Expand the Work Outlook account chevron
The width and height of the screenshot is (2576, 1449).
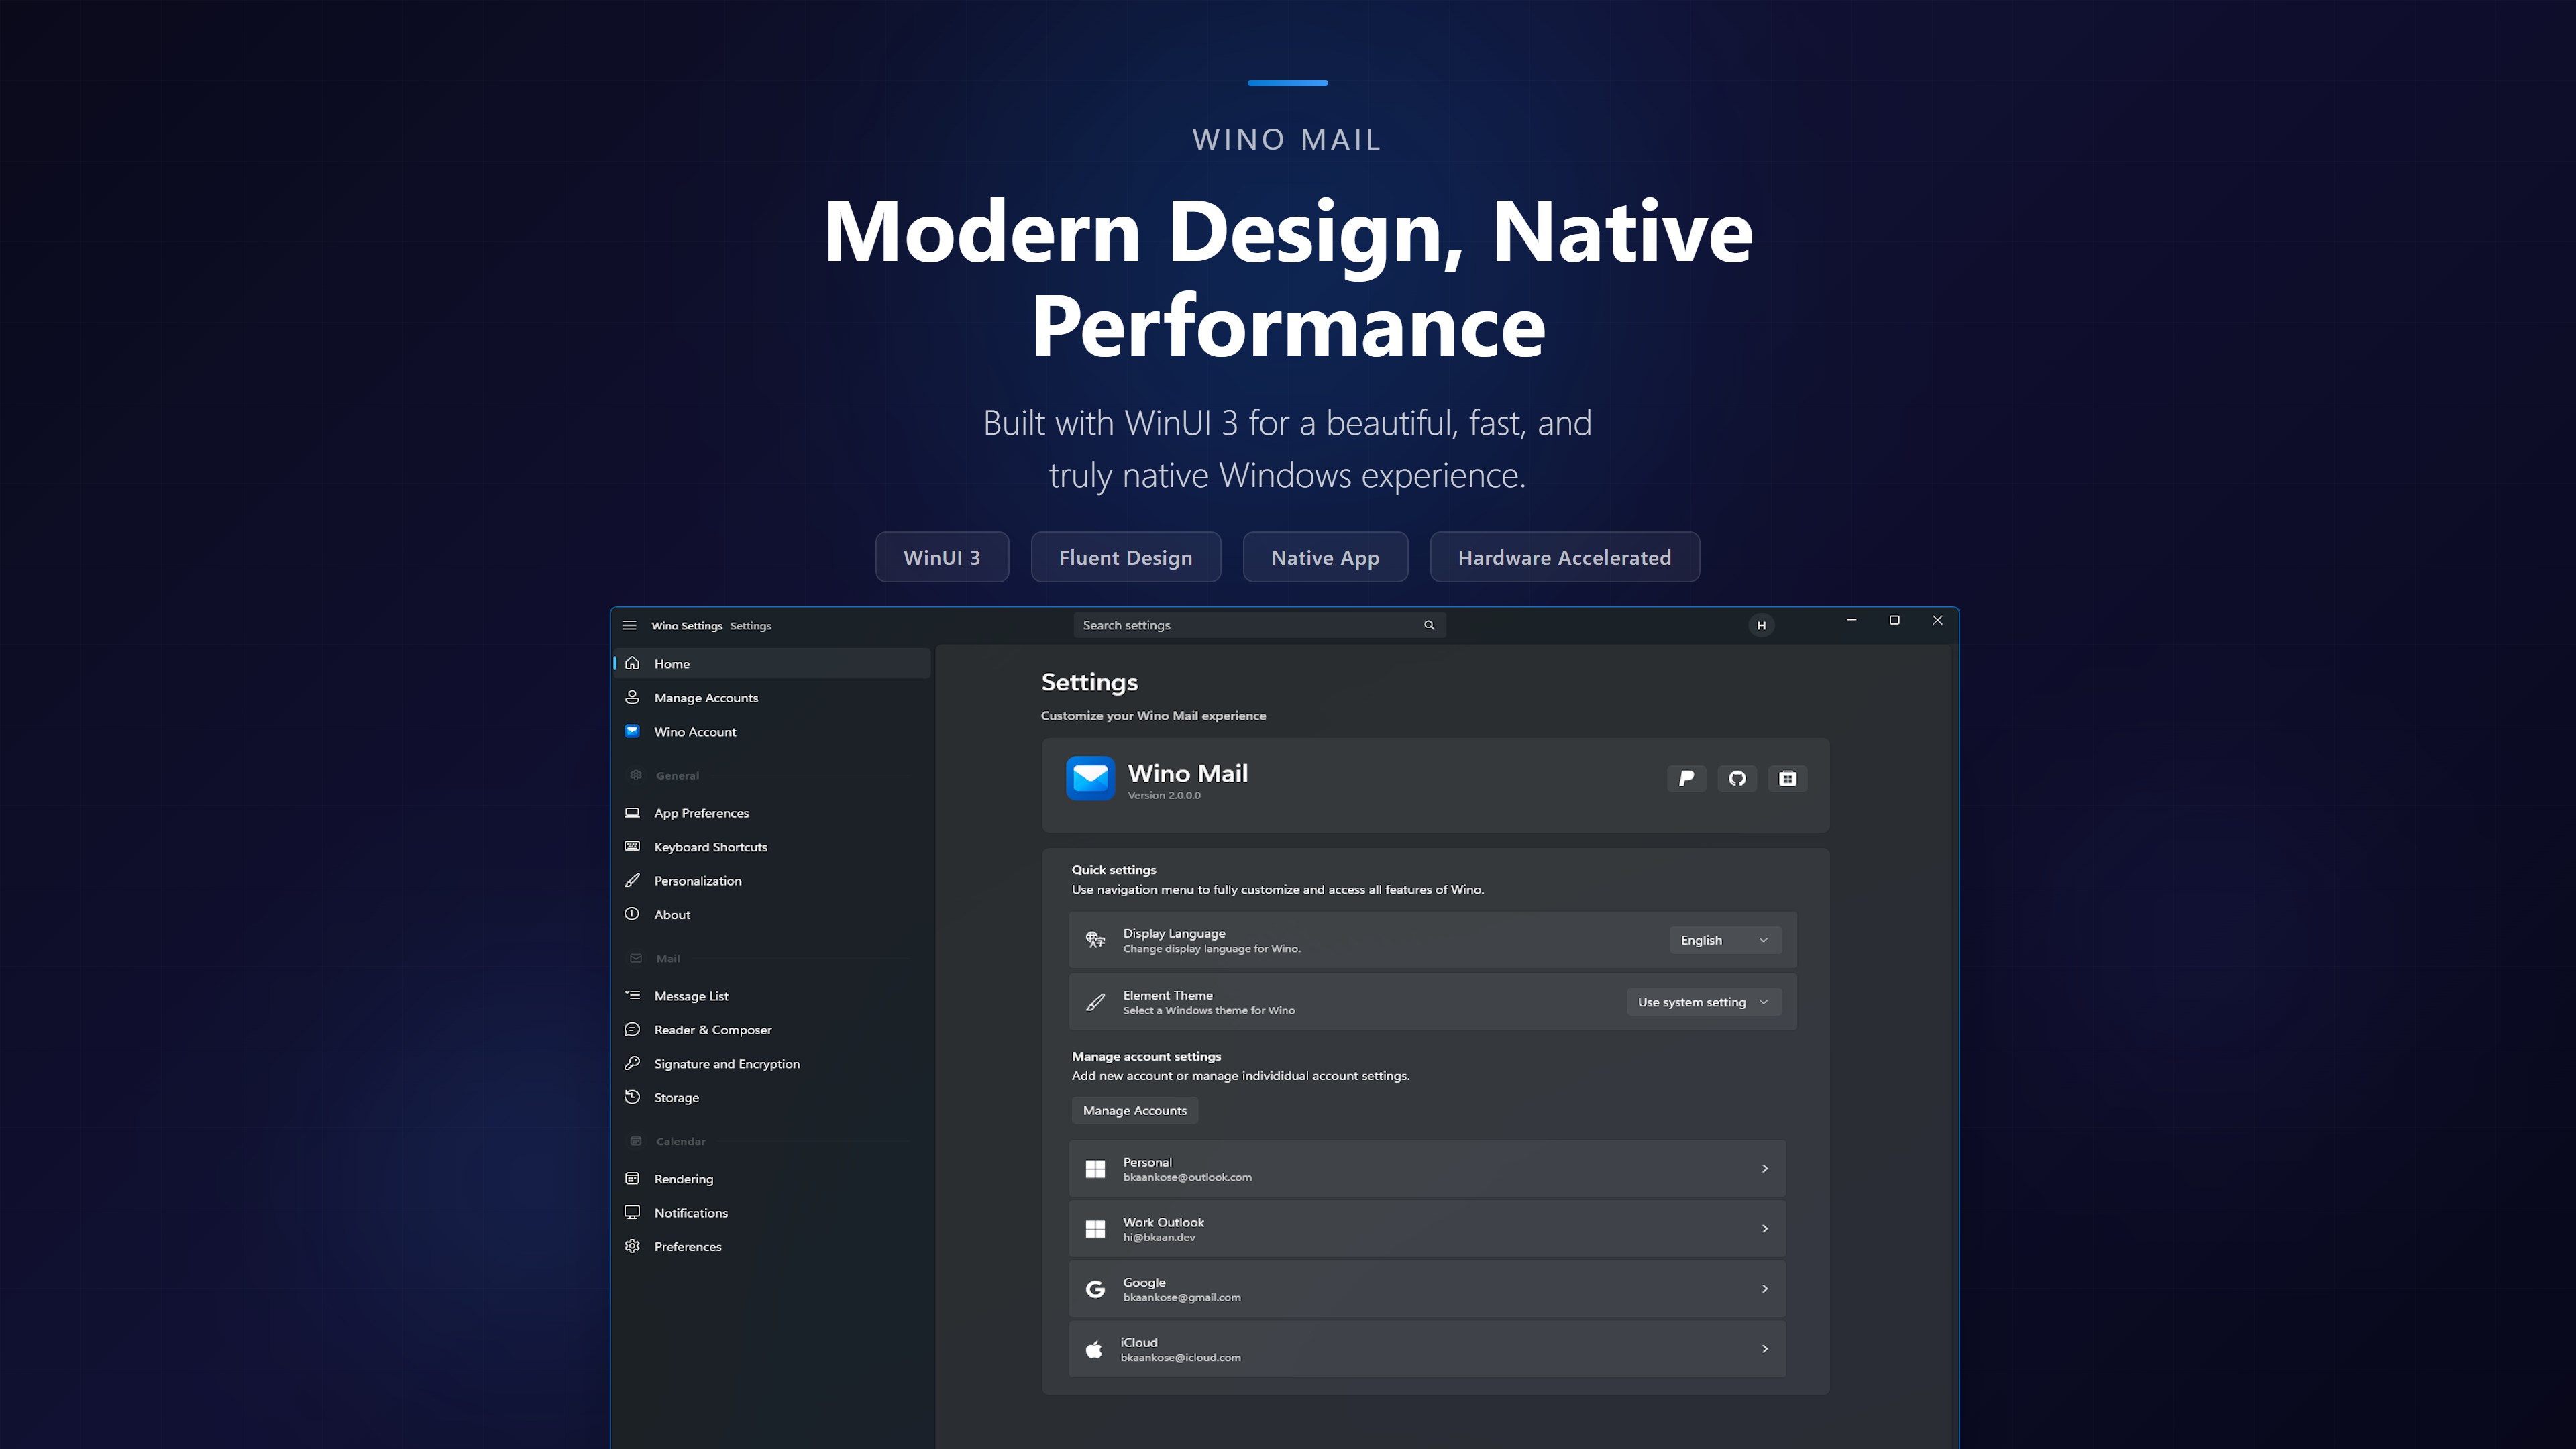(x=1764, y=1229)
